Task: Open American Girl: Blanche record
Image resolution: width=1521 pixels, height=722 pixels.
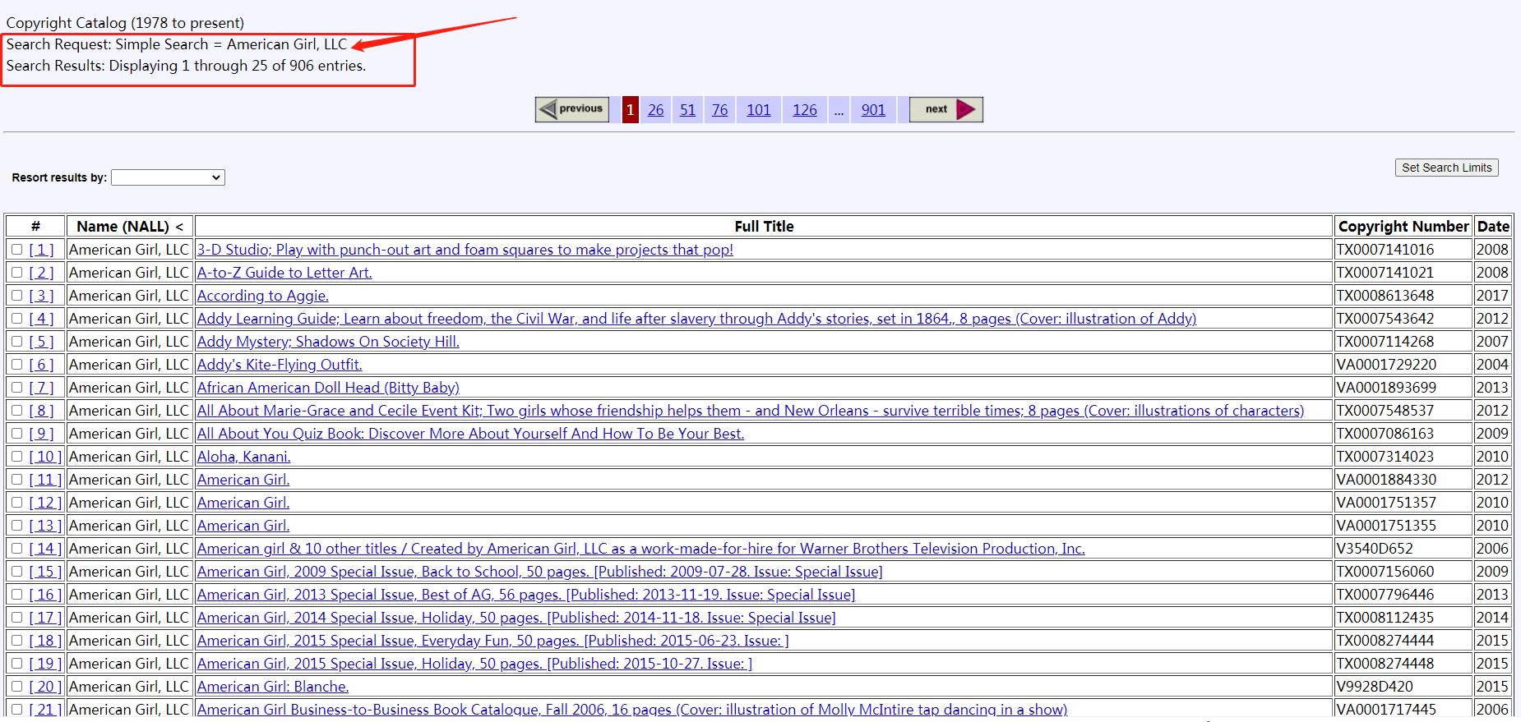Action: (273, 687)
